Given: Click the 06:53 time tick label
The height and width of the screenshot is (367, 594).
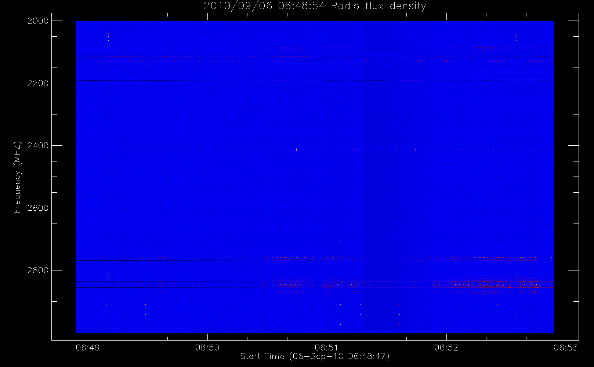Looking at the screenshot, I should tap(566, 347).
